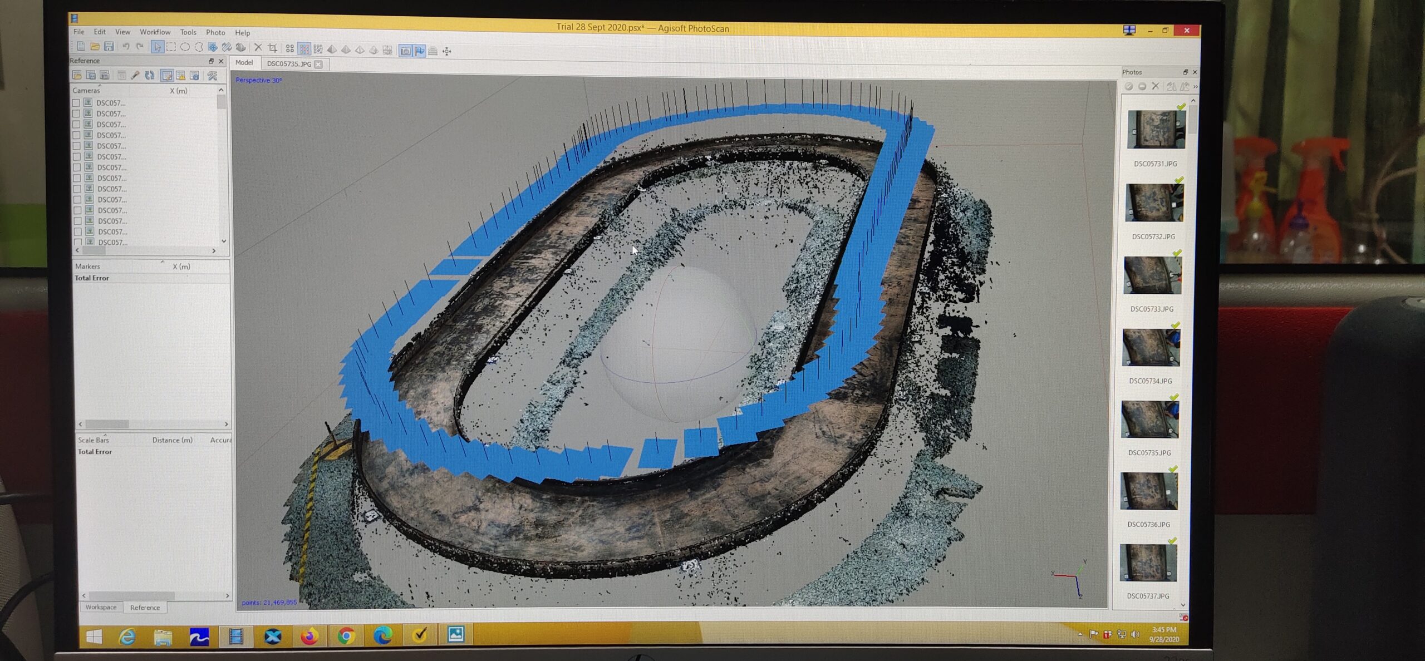Viewport: 1425px width, 661px height.
Task: Enable selected cameras in Photos pane
Action: 1129,86
